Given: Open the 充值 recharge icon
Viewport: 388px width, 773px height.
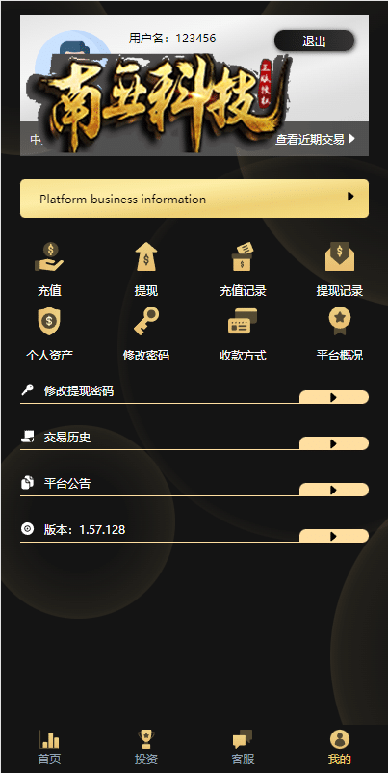Looking at the screenshot, I should click(x=49, y=256).
